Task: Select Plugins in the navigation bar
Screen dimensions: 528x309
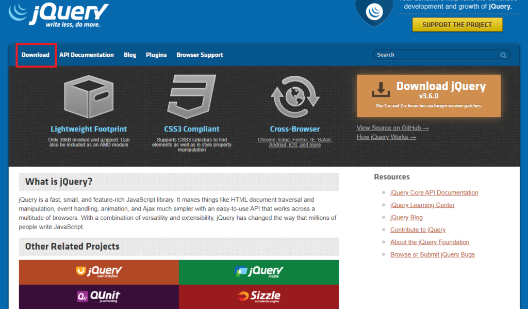Action: point(156,55)
